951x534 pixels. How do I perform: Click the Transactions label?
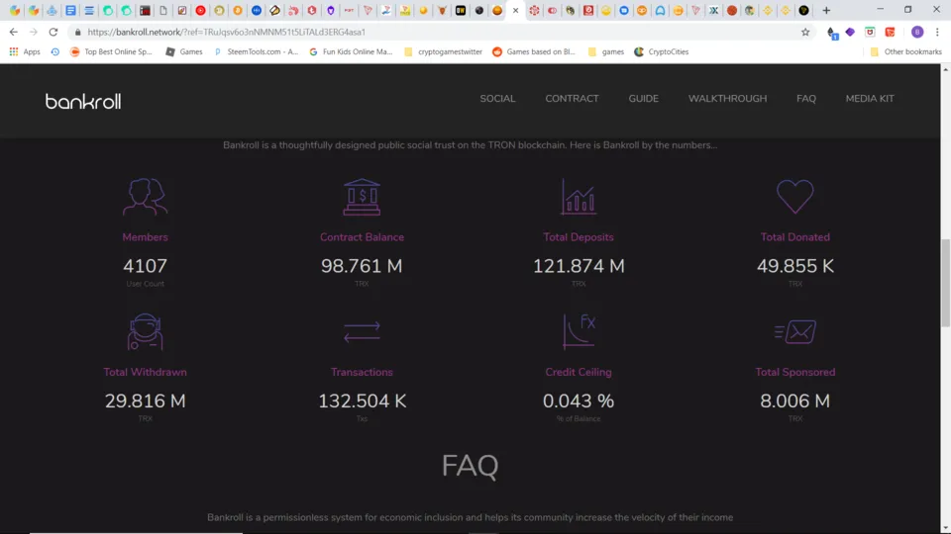(362, 373)
